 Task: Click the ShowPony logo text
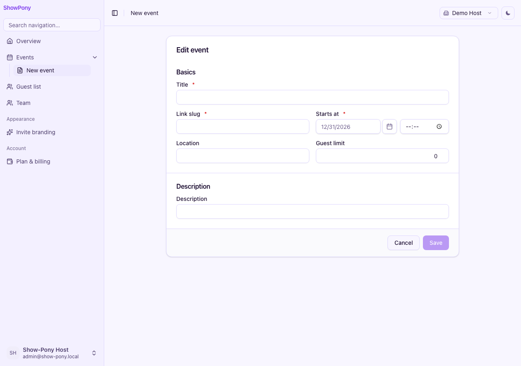tap(17, 8)
